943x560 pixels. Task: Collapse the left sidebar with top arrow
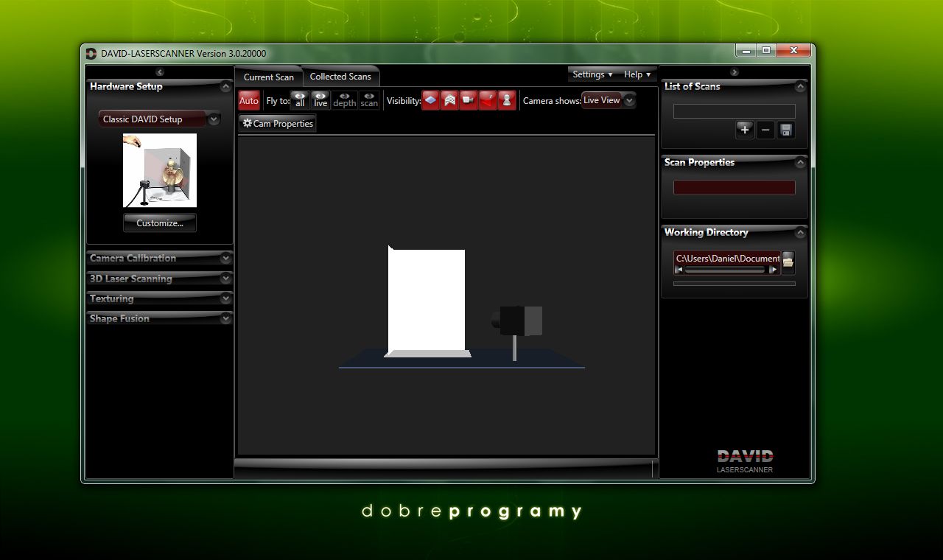click(160, 72)
